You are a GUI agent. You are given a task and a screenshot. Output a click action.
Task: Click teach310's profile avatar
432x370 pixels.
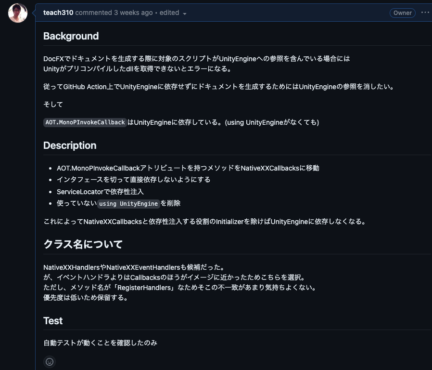pos(17,13)
